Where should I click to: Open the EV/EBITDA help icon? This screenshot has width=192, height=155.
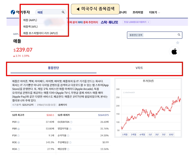(x=71, y=122)
